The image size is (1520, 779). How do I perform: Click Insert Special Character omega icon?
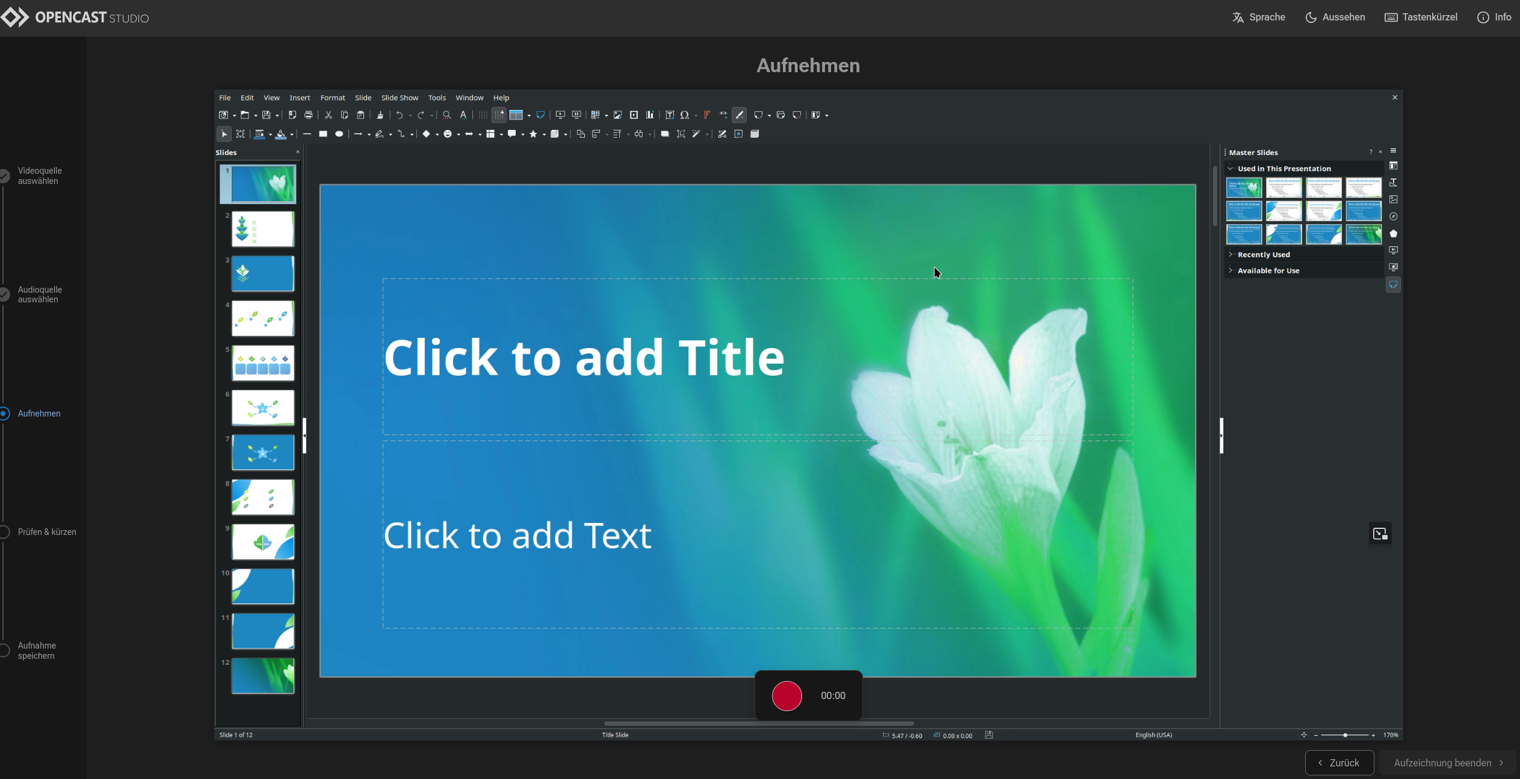[x=685, y=115]
